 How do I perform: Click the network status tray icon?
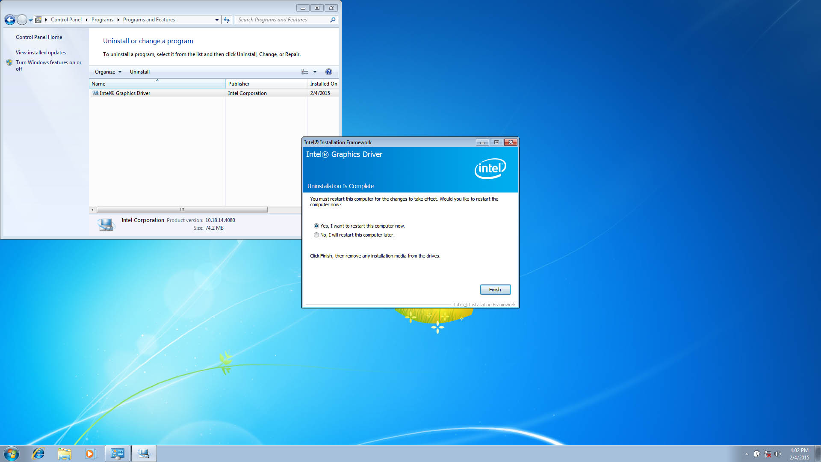pyautogui.click(x=768, y=454)
